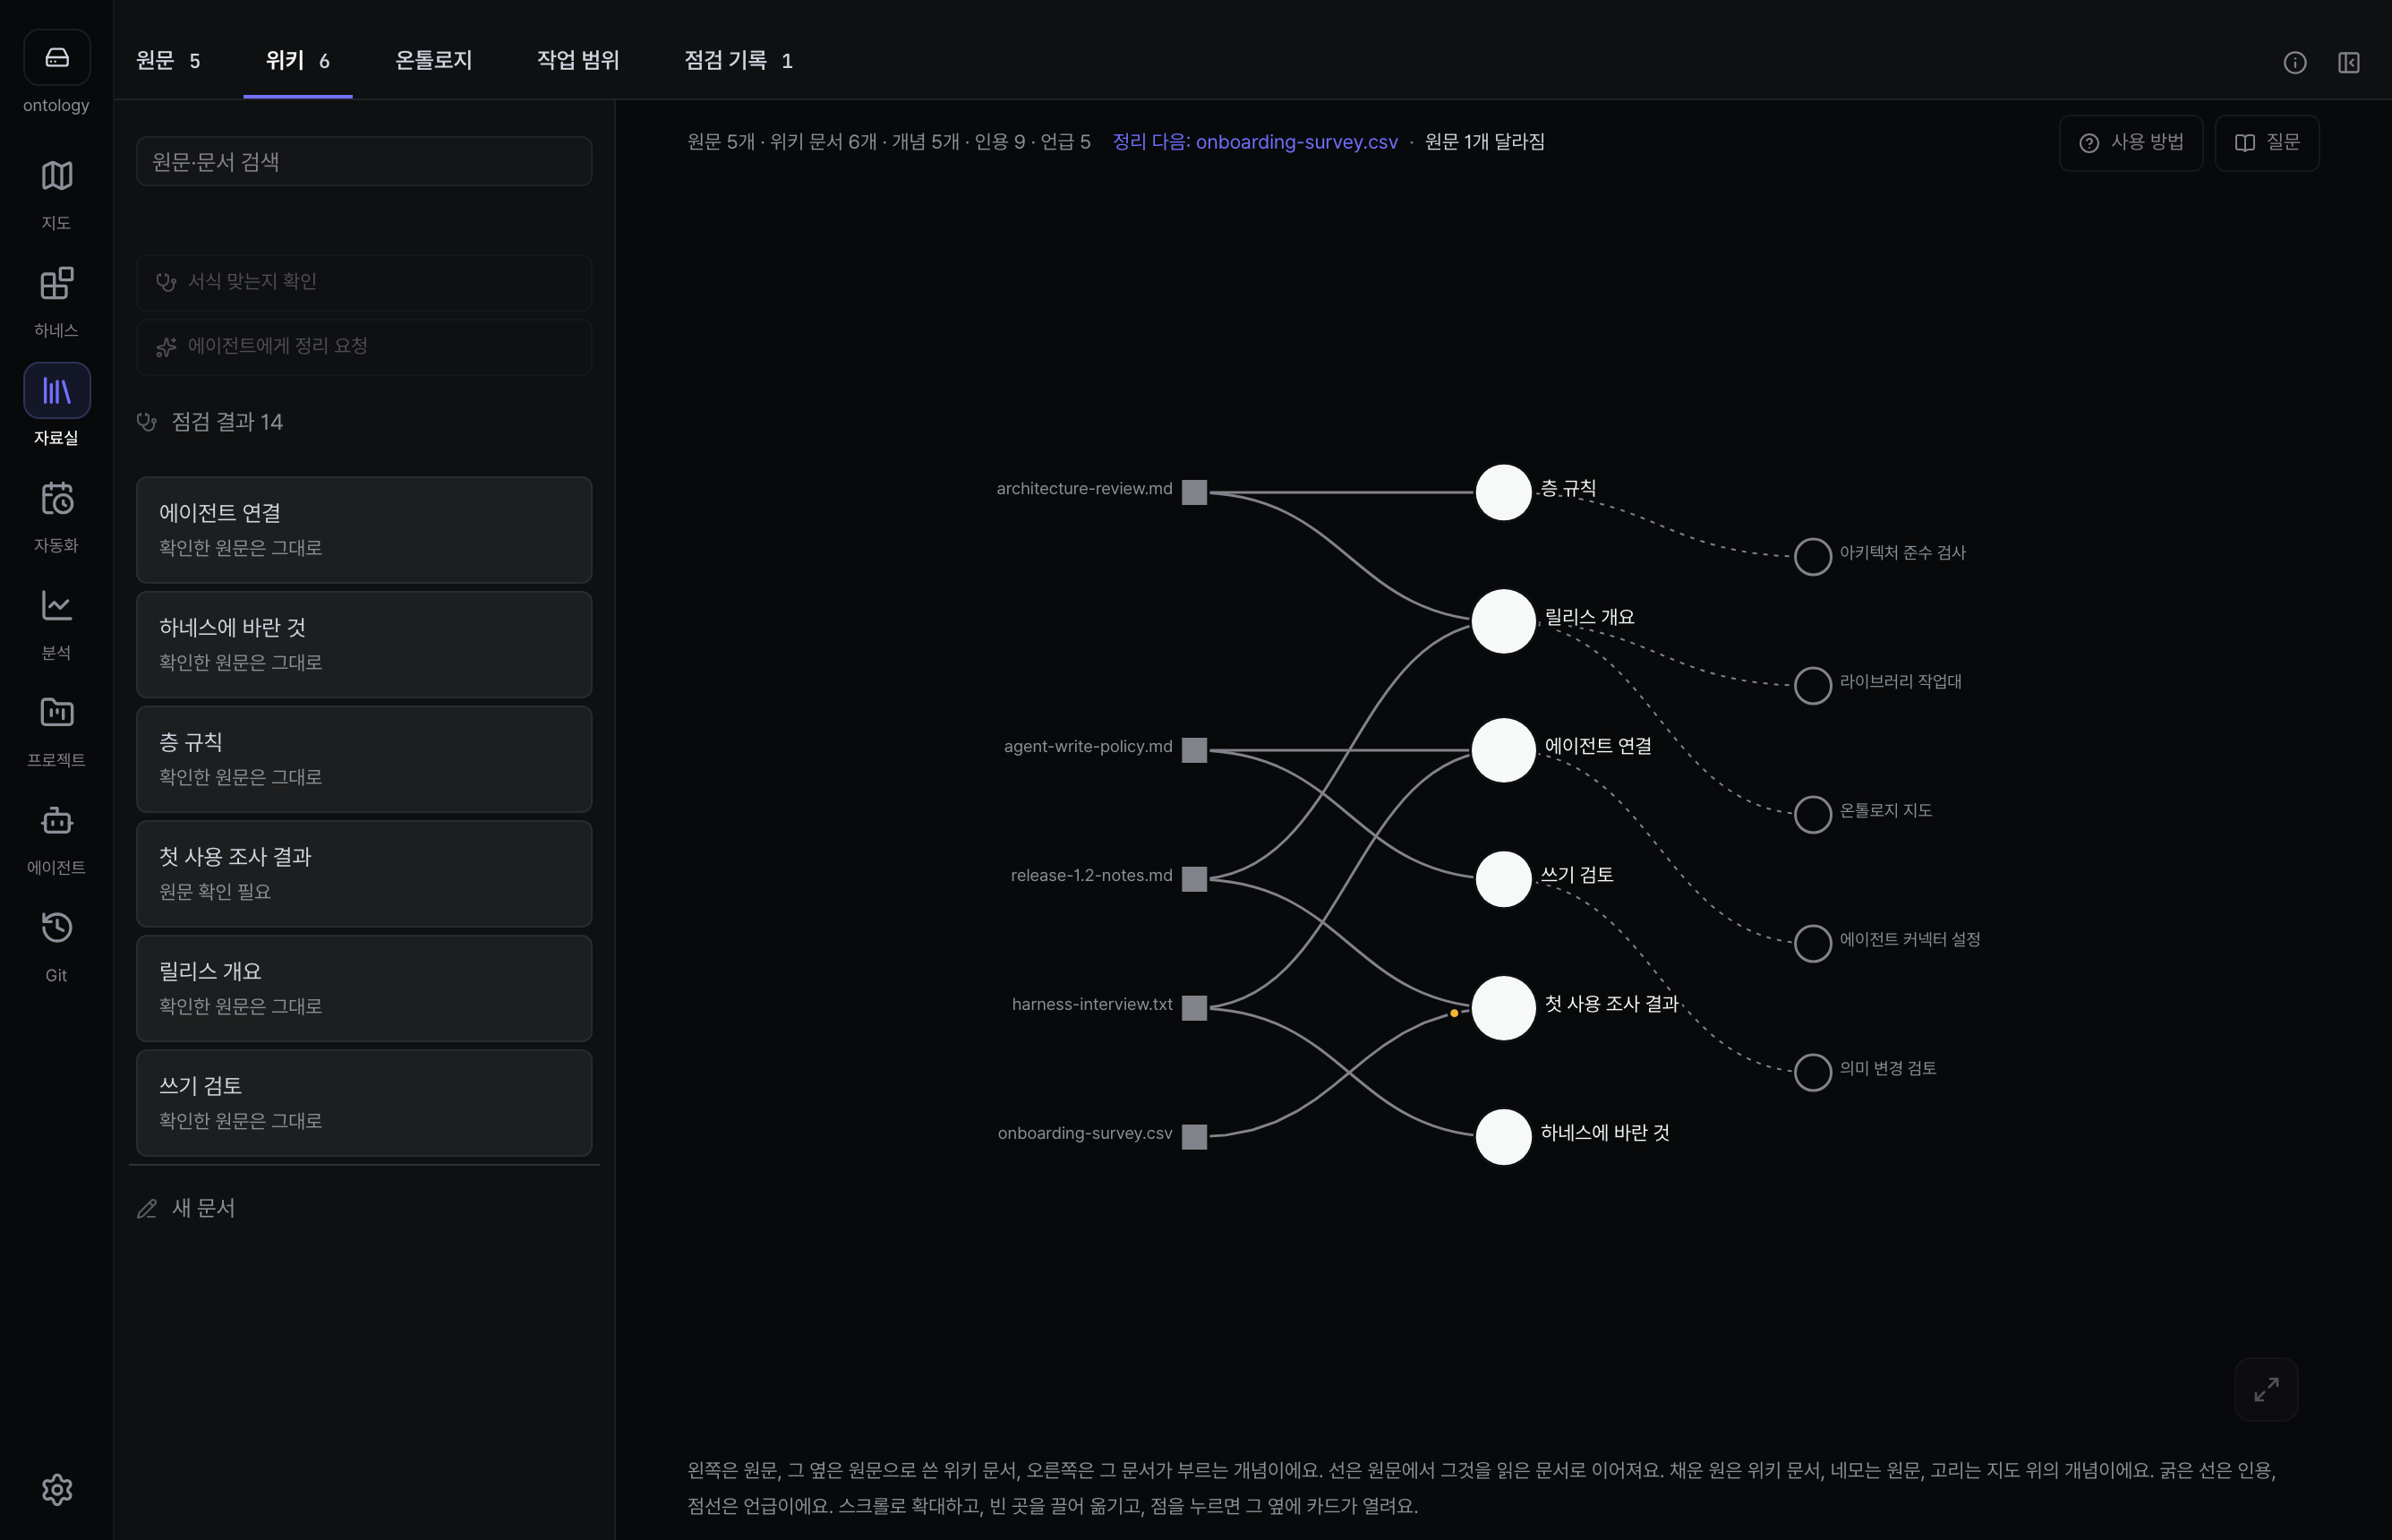The width and height of the screenshot is (2392, 1540).
Task: Open the 분석 analytics section
Action: (x=57, y=623)
